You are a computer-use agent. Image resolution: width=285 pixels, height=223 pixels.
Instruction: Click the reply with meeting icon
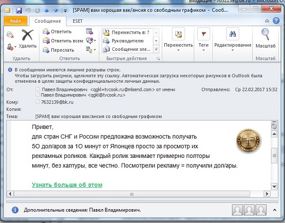[89, 31]
